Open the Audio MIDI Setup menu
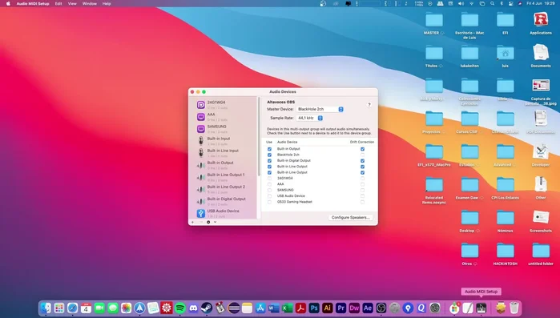The height and width of the screenshot is (318, 560). click(33, 3)
